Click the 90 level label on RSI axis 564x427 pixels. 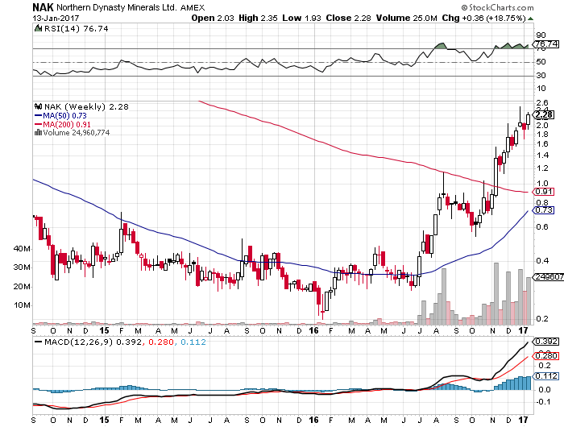point(541,35)
